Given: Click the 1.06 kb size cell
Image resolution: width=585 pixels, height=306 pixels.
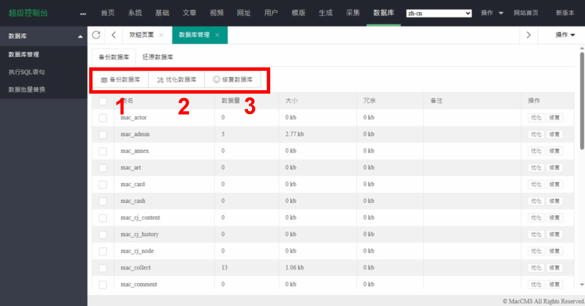Looking at the screenshot, I should pyautogui.click(x=295, y=268).
